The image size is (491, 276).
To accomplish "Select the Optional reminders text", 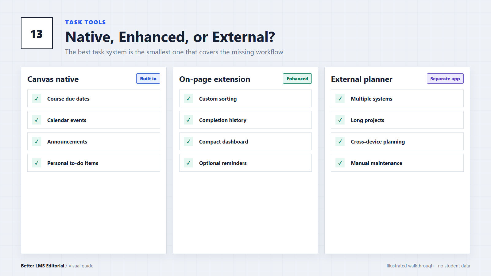I will 223,163.
